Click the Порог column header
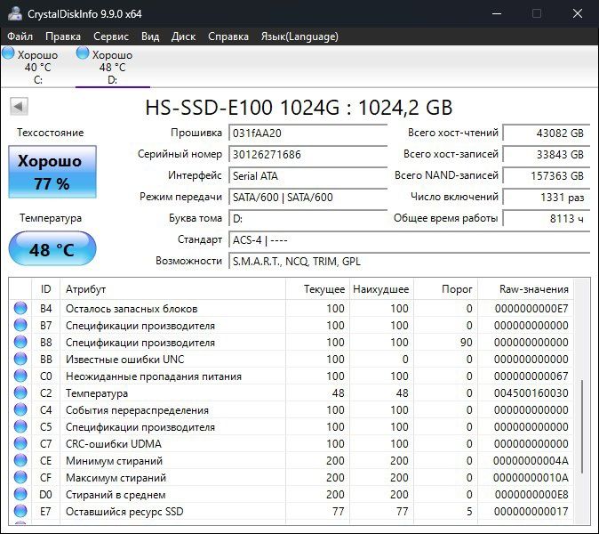 445,289
